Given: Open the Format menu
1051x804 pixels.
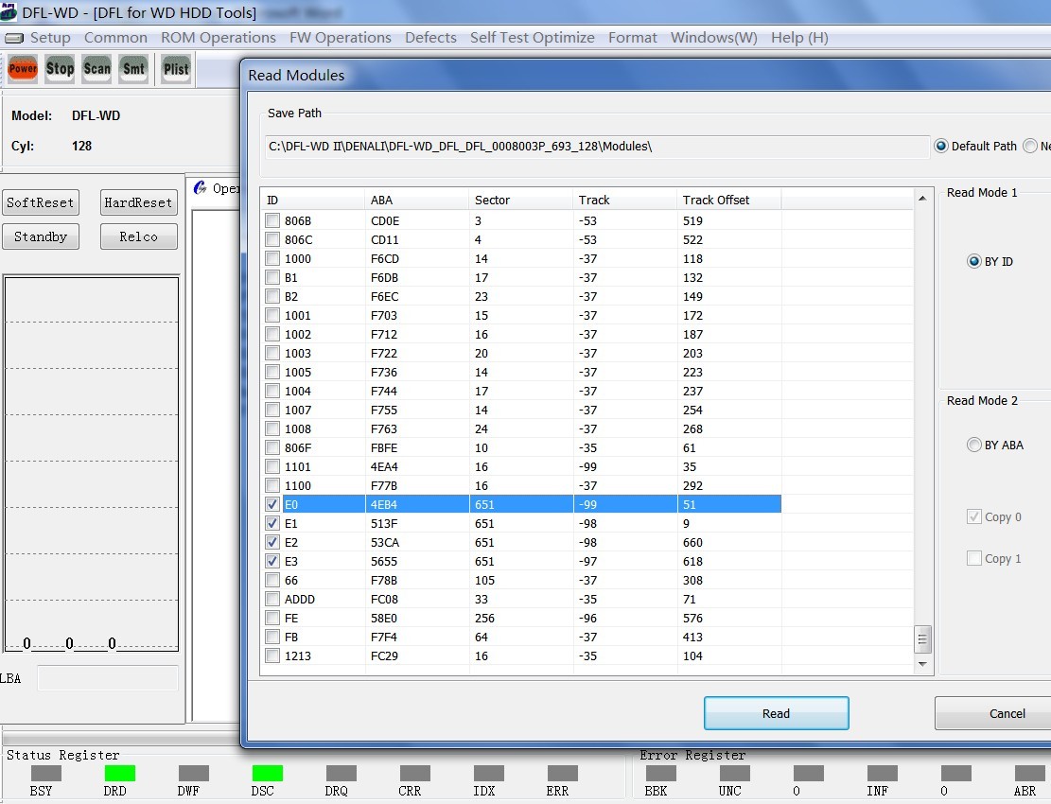Looking at the screenshot, I should [x=632, y=38].
